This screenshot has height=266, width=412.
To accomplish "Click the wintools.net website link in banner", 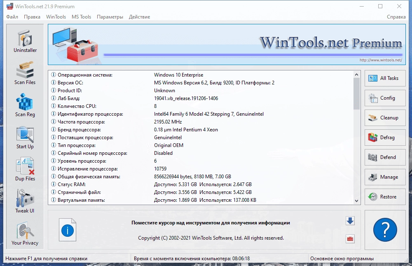I will tap(381, 60).
